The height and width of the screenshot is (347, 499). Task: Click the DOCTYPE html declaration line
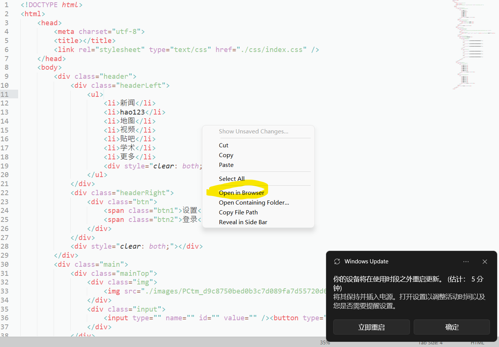52,5
